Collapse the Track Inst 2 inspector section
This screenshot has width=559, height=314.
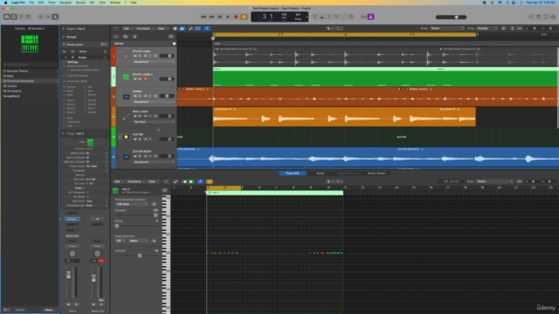(x=64, y=133)
